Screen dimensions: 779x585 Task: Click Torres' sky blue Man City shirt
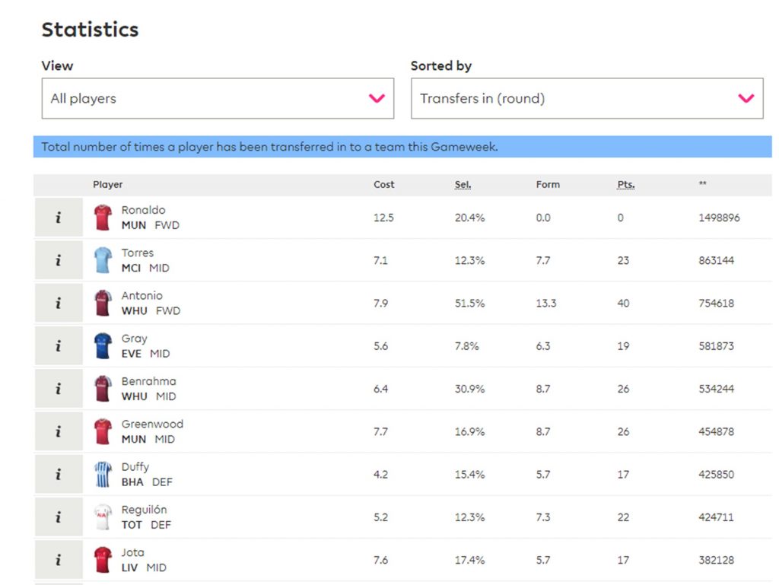pyautogui.click(x=103, y=260)
